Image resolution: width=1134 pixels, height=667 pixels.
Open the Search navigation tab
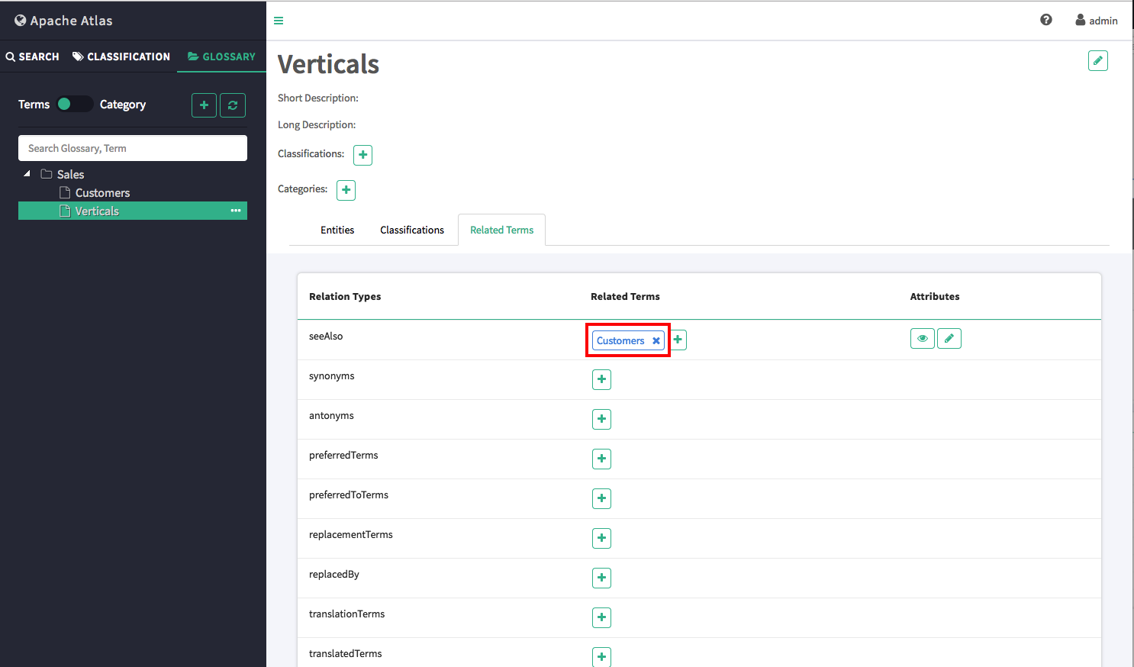32,56
